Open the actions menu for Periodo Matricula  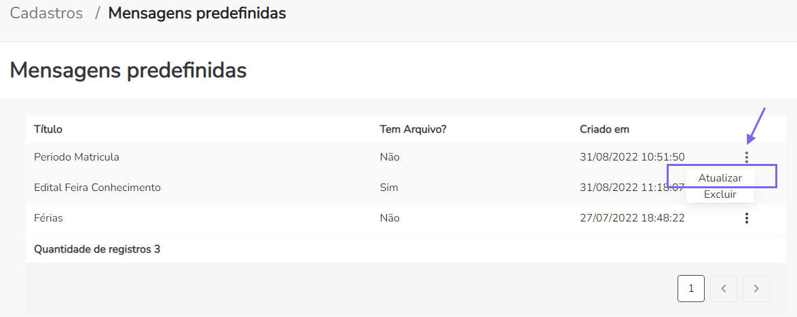(x=747, y=157)
